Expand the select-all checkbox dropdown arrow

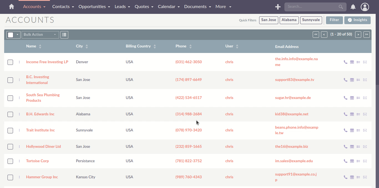click(x=17, y=35)
